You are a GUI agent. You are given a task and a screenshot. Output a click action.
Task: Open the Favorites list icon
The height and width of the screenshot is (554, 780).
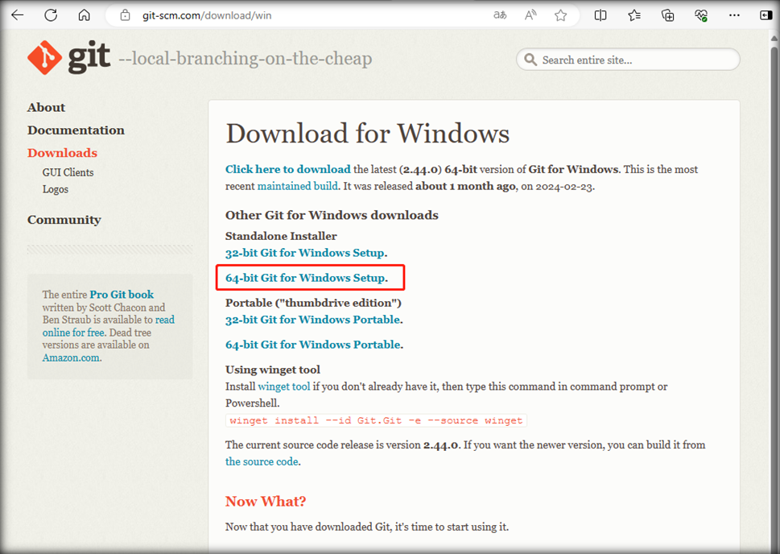[634, 15]
